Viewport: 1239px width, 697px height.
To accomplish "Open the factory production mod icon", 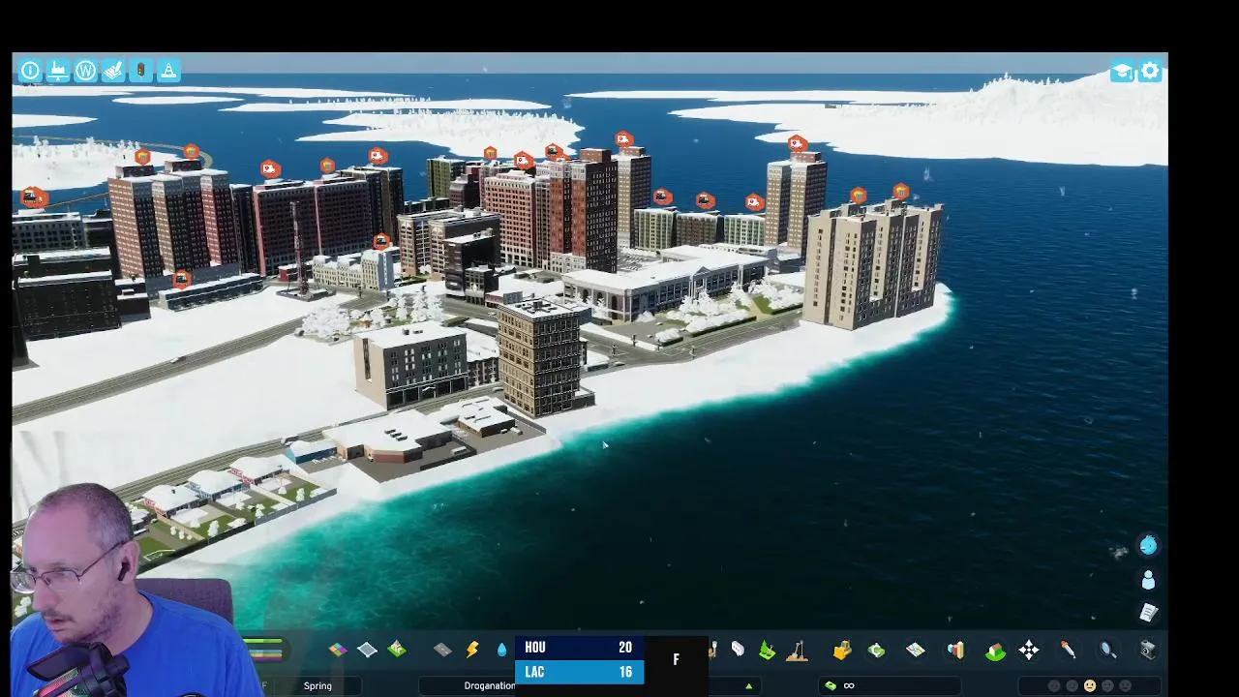I will (x=58, y=71).
